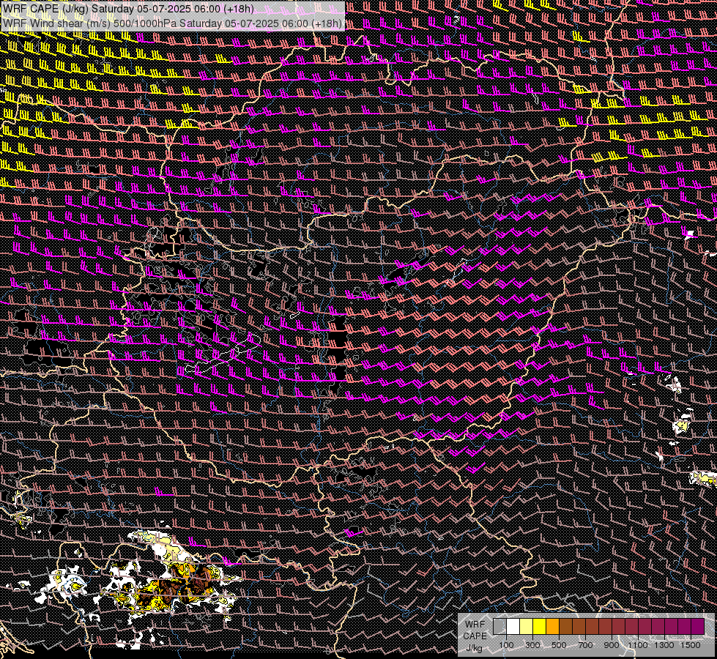The height and width of the screenshot is (659, 717).
Task: Click the legend value 900
Action: [x=612, y=645]
